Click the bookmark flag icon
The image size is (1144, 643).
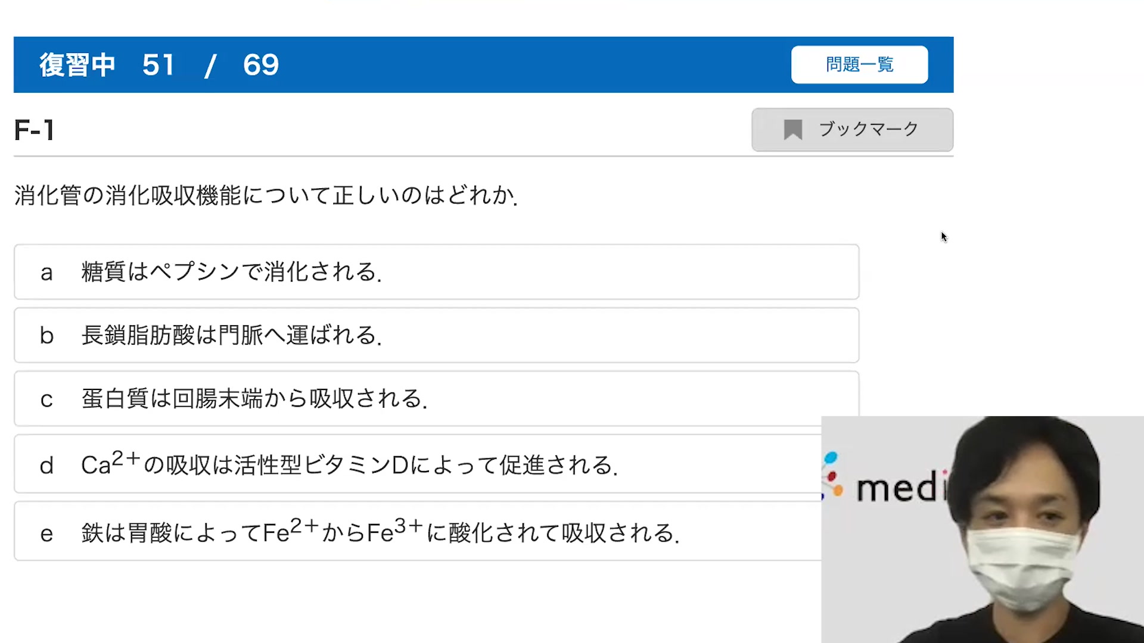point(792,129)
